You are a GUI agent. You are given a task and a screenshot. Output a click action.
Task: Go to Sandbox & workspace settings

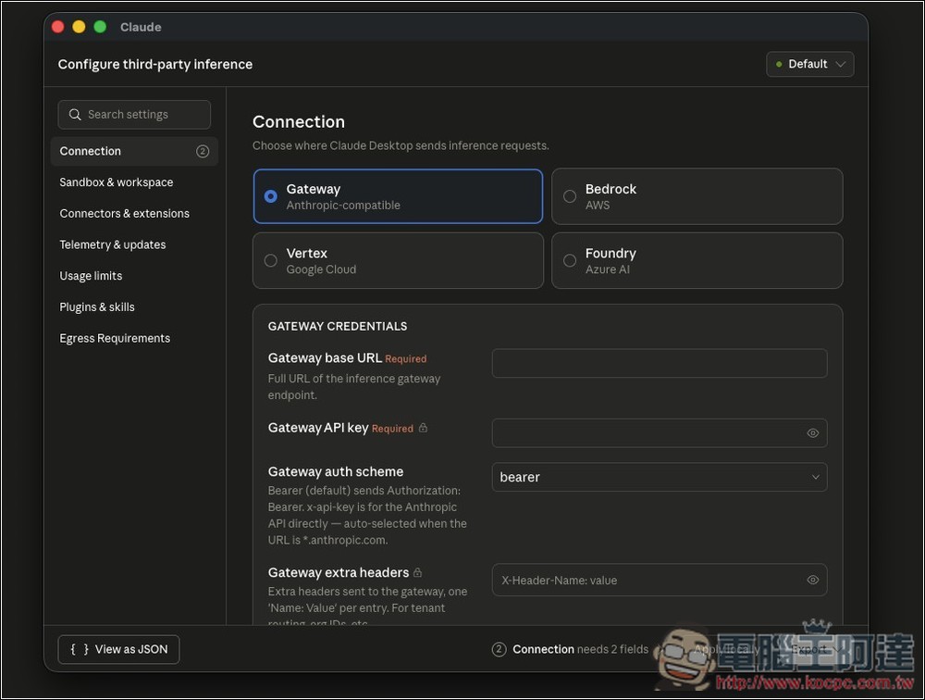pyautogui.click(x=117, y=182)
